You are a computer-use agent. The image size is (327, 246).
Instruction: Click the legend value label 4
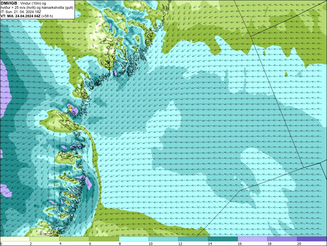(60, 244)
